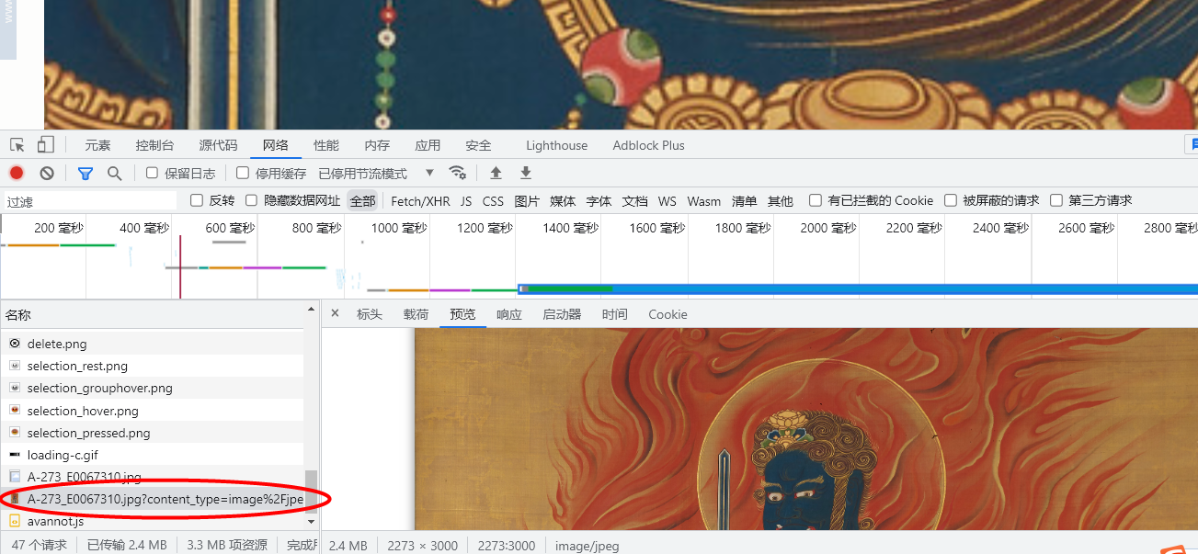
Task: Select the inspect element cursor icon
Action: pyautogui.click(x=16, y=144)
